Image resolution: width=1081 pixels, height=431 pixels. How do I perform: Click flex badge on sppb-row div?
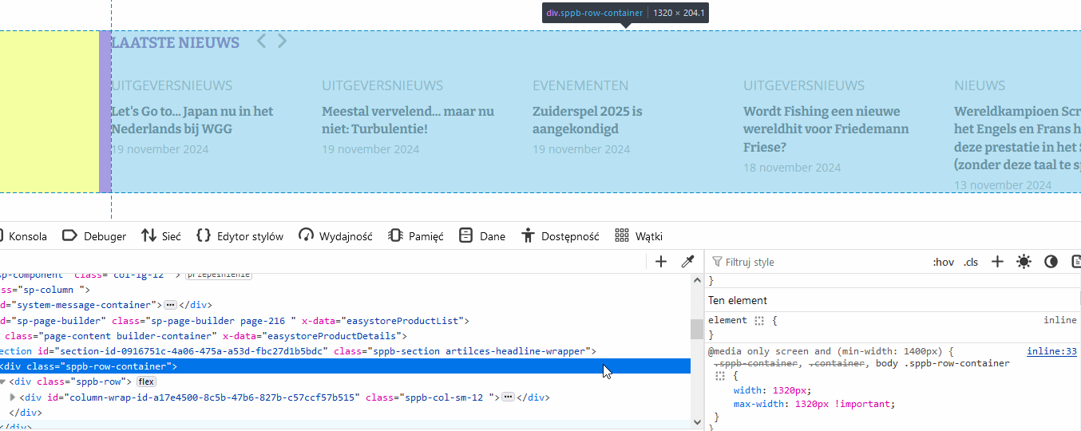(x=146, y=382)
